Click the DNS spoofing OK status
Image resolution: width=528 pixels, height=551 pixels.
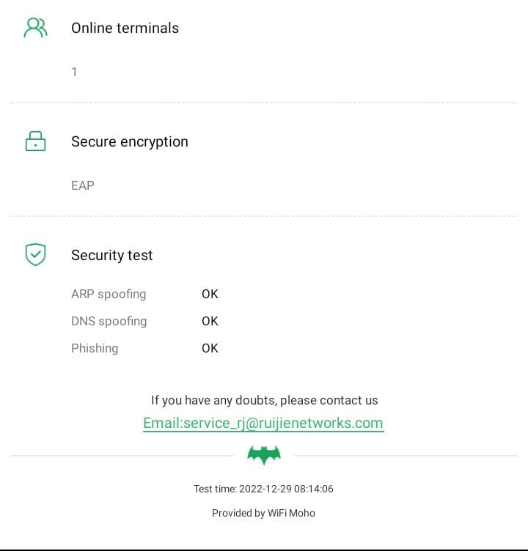coord(210,321)
